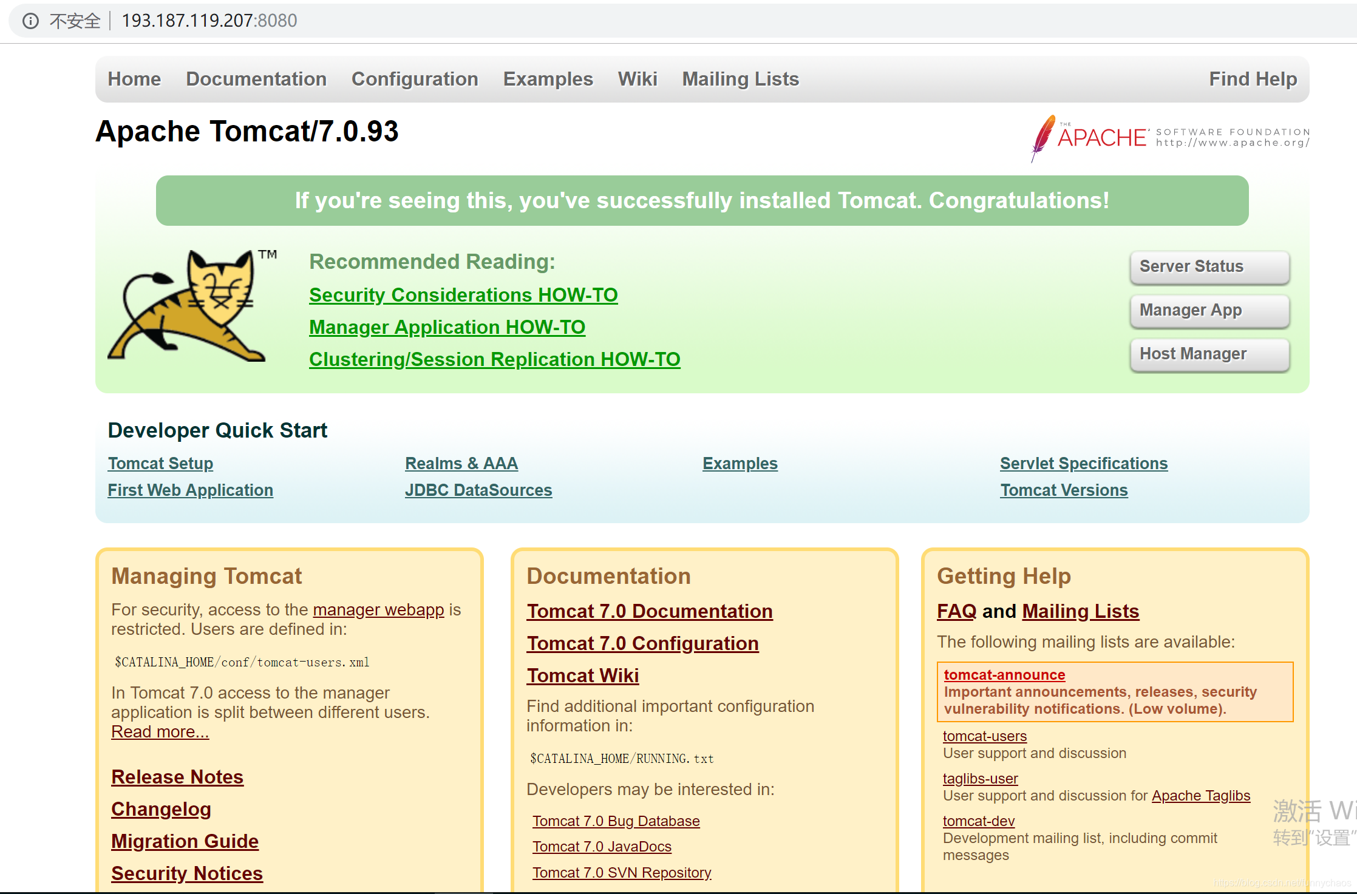Open the JDBC DataSources link
This screenshot has height=894, width=1357.
pyautogui.click(x=478, y=490)
